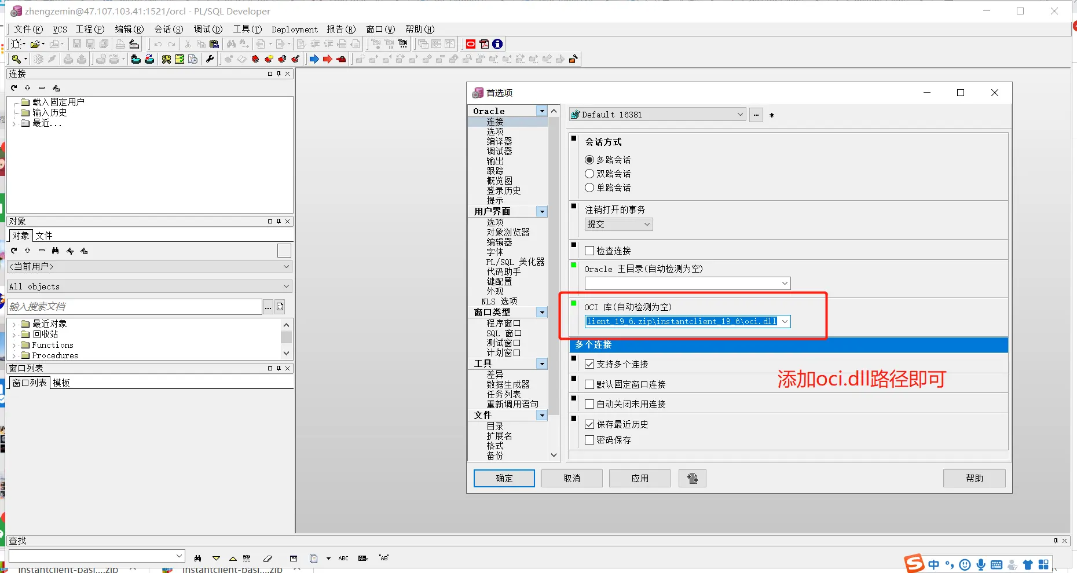Click the red right arrow toolbar icon
Viewport: 1077px width, 573px height.
click(328, 59)
